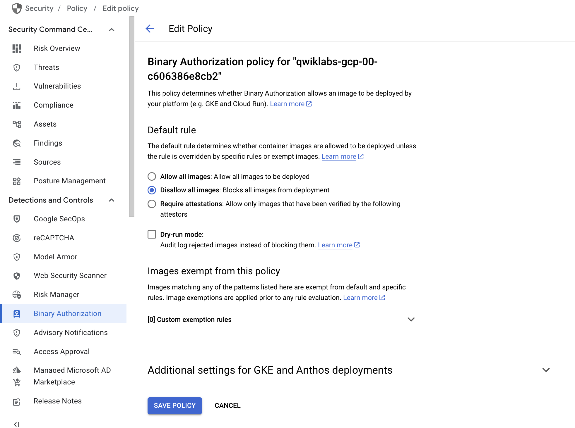
Task: Click the Advisory Notifications shield icon
Action: [17, 333]
